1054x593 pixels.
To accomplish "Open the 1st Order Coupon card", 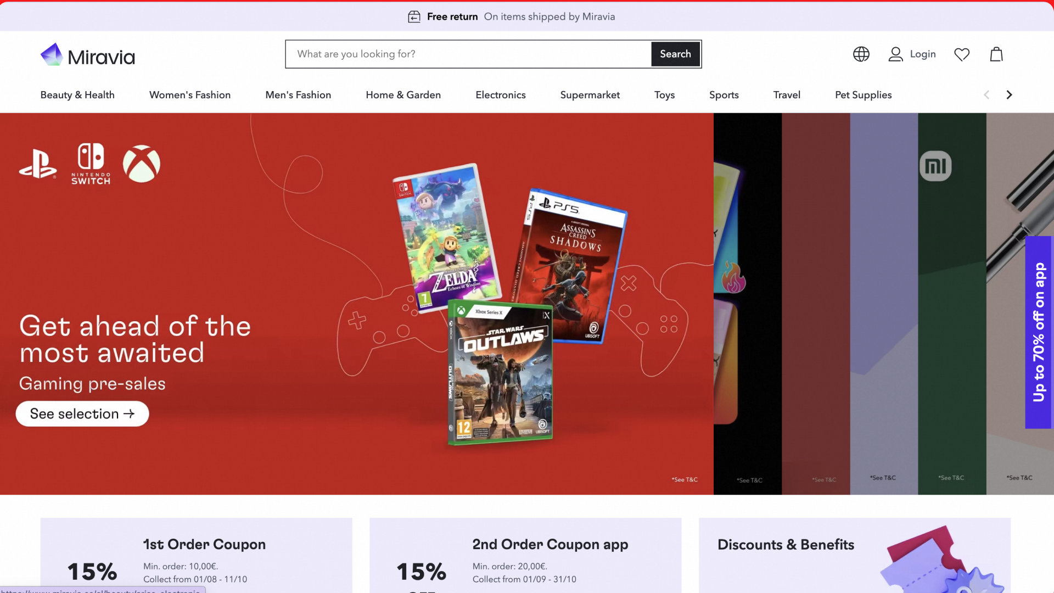I will coord(196,555).
